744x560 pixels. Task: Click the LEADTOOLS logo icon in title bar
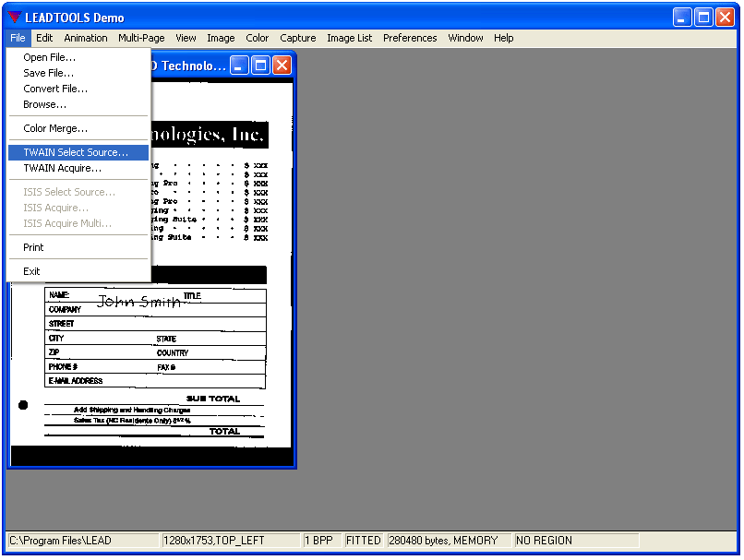click(x=14, y=18)
